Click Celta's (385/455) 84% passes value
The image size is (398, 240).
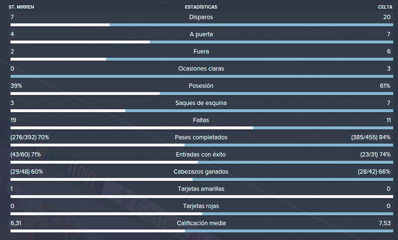point(370,137)
